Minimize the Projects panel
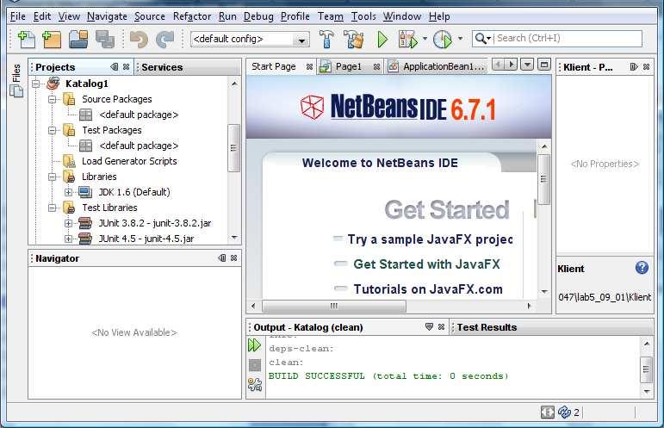The image size is (664, 428). (115, 67)
